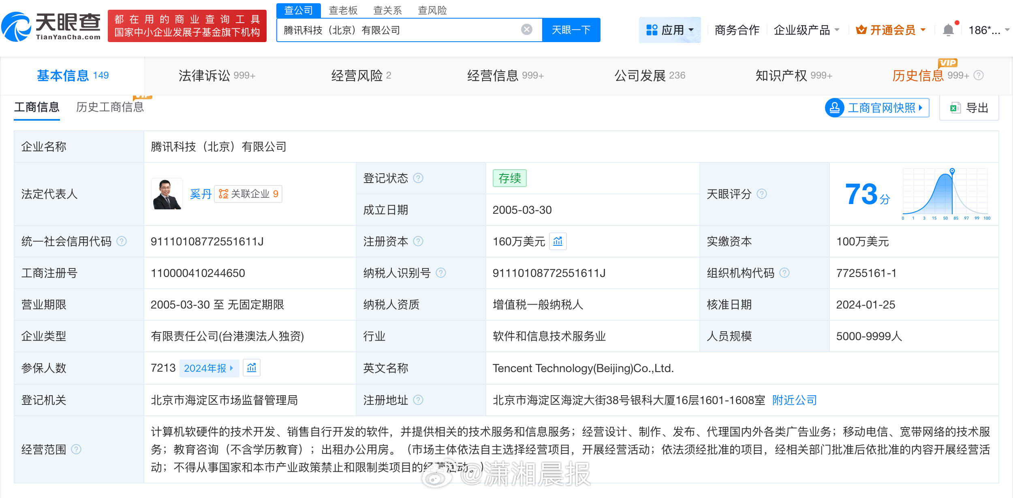Open 附近公司 link after address
The image size is (1013, 498).
point(794,400)
